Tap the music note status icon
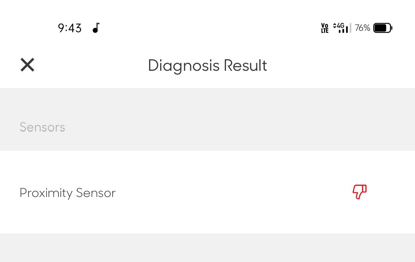The height and width of the screenshot is (262, 415). 96,28
